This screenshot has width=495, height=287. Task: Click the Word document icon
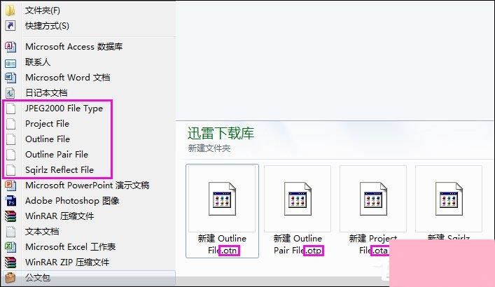click(x=11, y=78)
